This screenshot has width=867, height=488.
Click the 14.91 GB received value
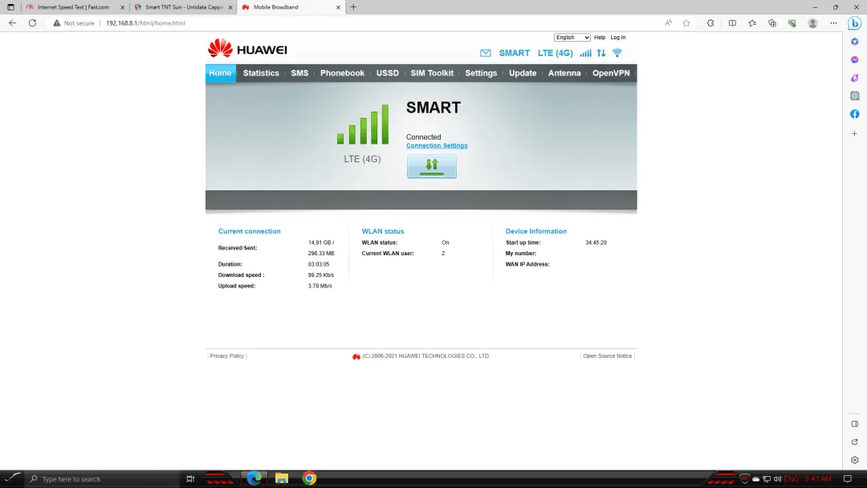click(x=320, y=242)
